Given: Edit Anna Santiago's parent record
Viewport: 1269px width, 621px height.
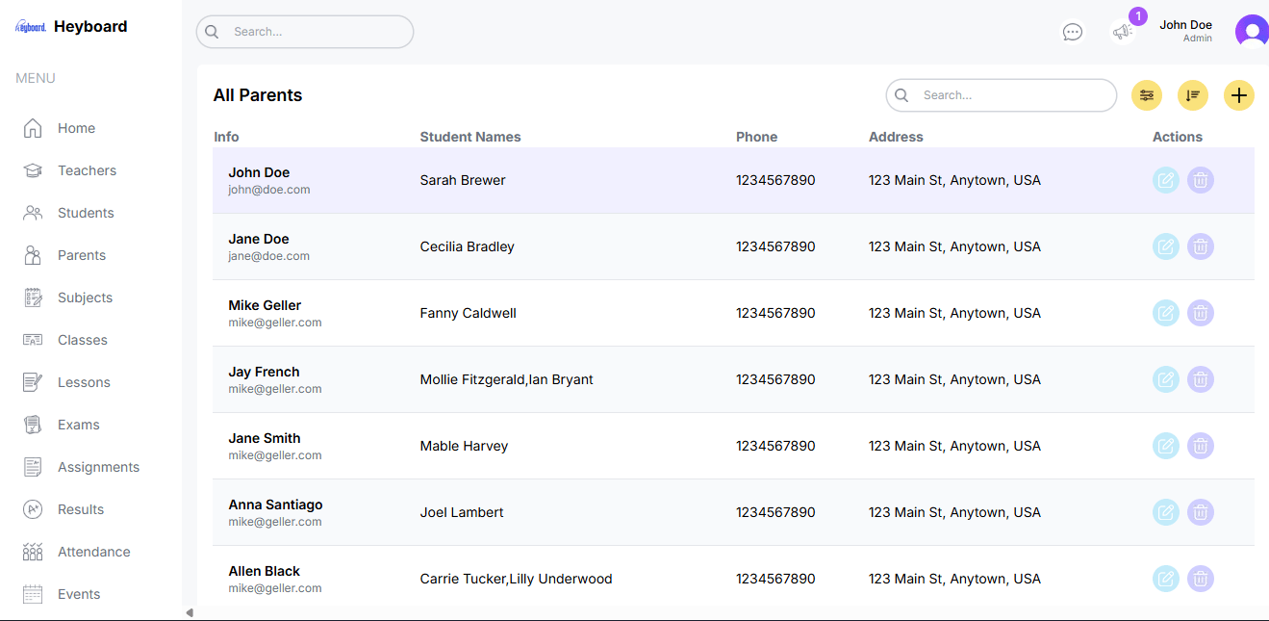Looking at the screenshot, I should (x=1166, y=512).
